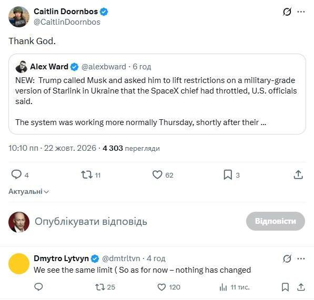Open more options on Dmytro's reply
The height and width of the screenshot is (300, 314).
pyautogui.click(x=301, y=258)
